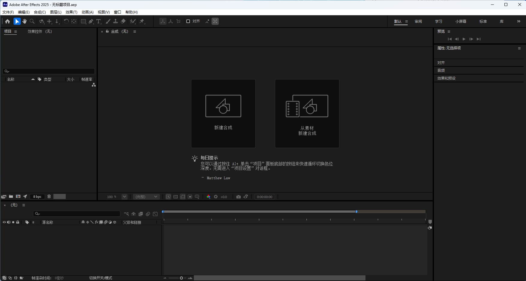The height and width of the screenshot is (281, 526).
Task: Select the Zoom tool
Action: pos(32,21)
